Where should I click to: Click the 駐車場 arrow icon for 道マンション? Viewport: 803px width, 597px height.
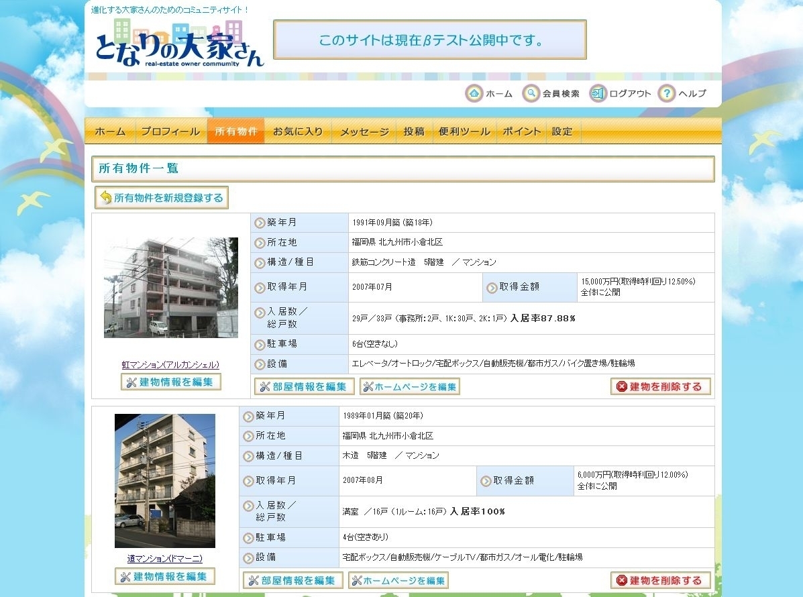click(x=248, y=538)
